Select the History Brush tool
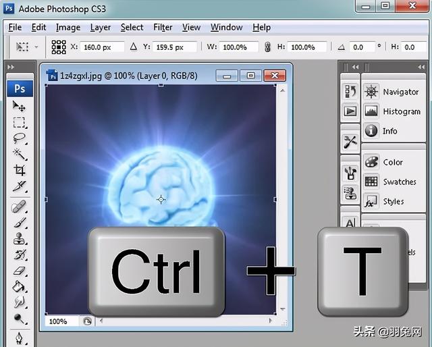This screenshot has width=432, height=347. coord(20,255)
